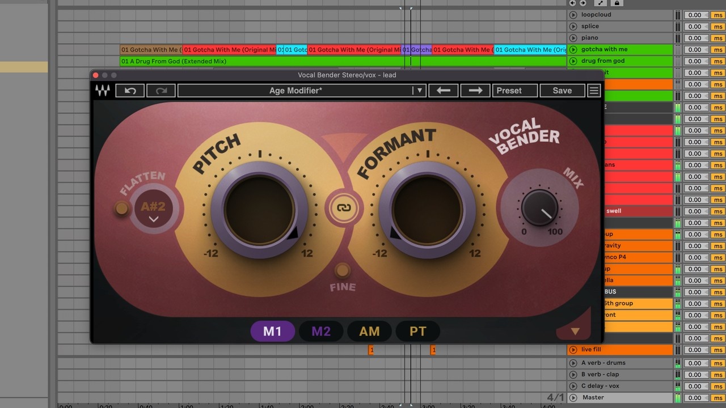Image resolution: width=726 pixels, height=408 pixels.
Task: Toggle ms delay unit for live fill track
Action: point(717,350)
